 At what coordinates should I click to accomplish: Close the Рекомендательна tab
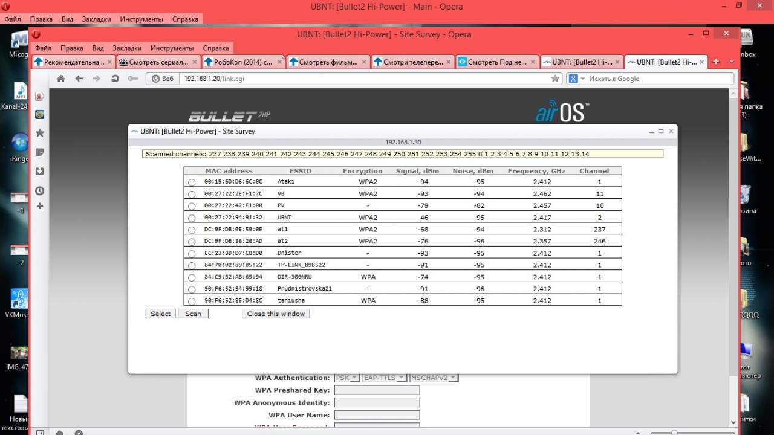[109, 62]
